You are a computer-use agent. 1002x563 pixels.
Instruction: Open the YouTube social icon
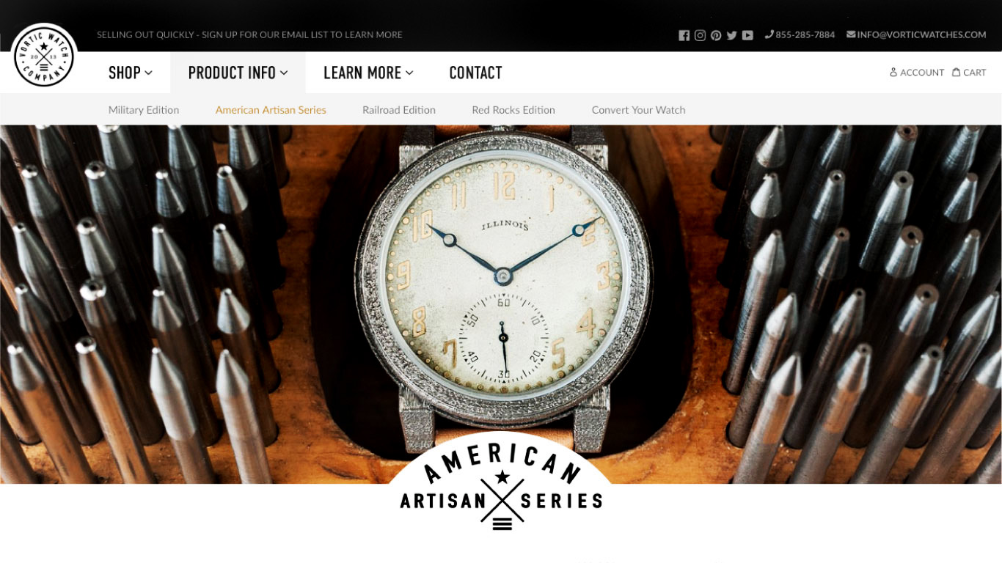(x=747, y=35)
